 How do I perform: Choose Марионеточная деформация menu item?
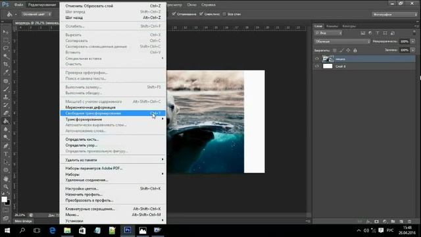click(112, 107)
